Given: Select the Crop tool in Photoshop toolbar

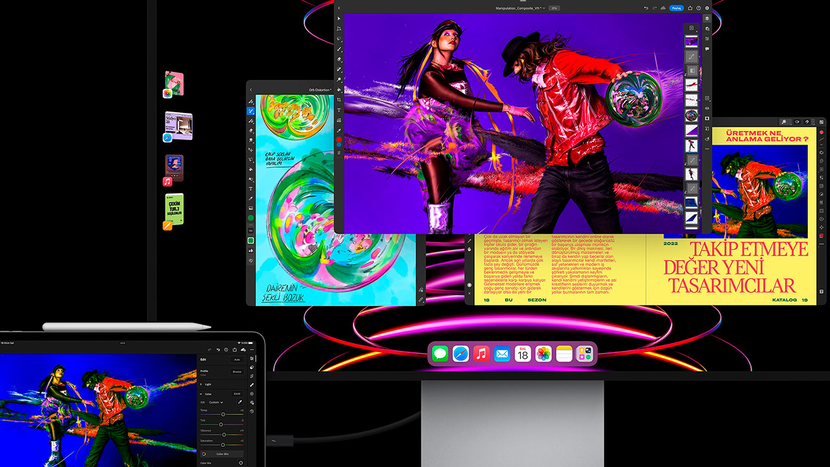Looking at the screenshot, I should coord(339,101).
